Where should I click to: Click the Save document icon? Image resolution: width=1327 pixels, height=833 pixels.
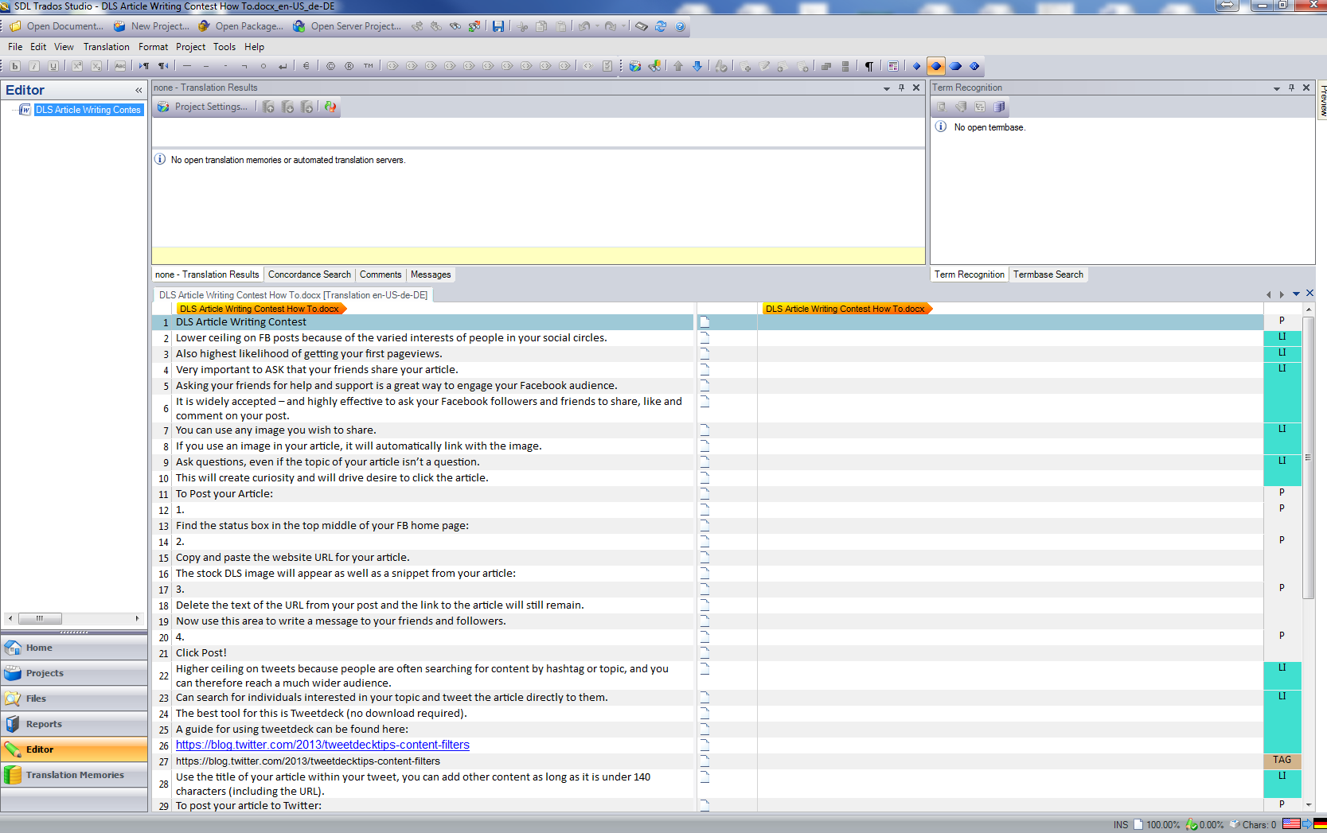tap(498, 26)
